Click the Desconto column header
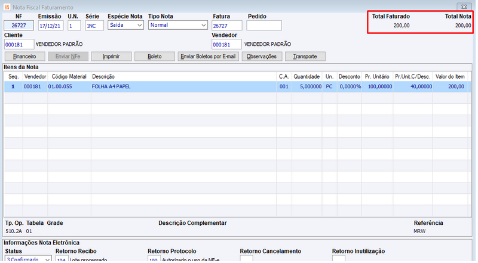Image resolution: width=478 pixels, height=263 pixels. [x=350, y=77]
